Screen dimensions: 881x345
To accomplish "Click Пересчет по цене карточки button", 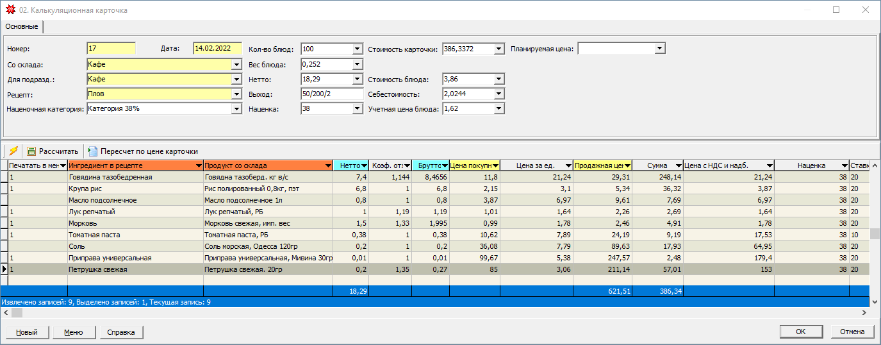I will [x=144, y=151].
